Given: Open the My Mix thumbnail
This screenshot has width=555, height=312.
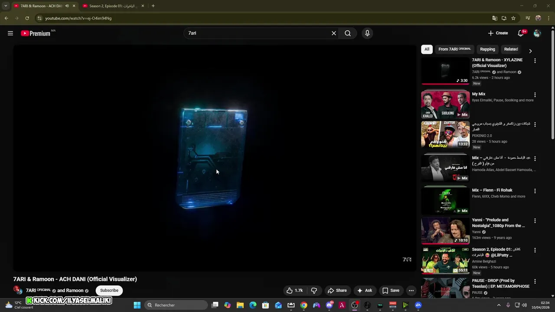Looking at the screenshot, I should (445, 104).
